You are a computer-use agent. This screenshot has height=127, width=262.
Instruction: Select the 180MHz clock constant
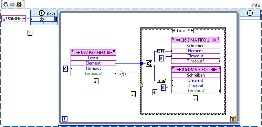pos(14,19)
